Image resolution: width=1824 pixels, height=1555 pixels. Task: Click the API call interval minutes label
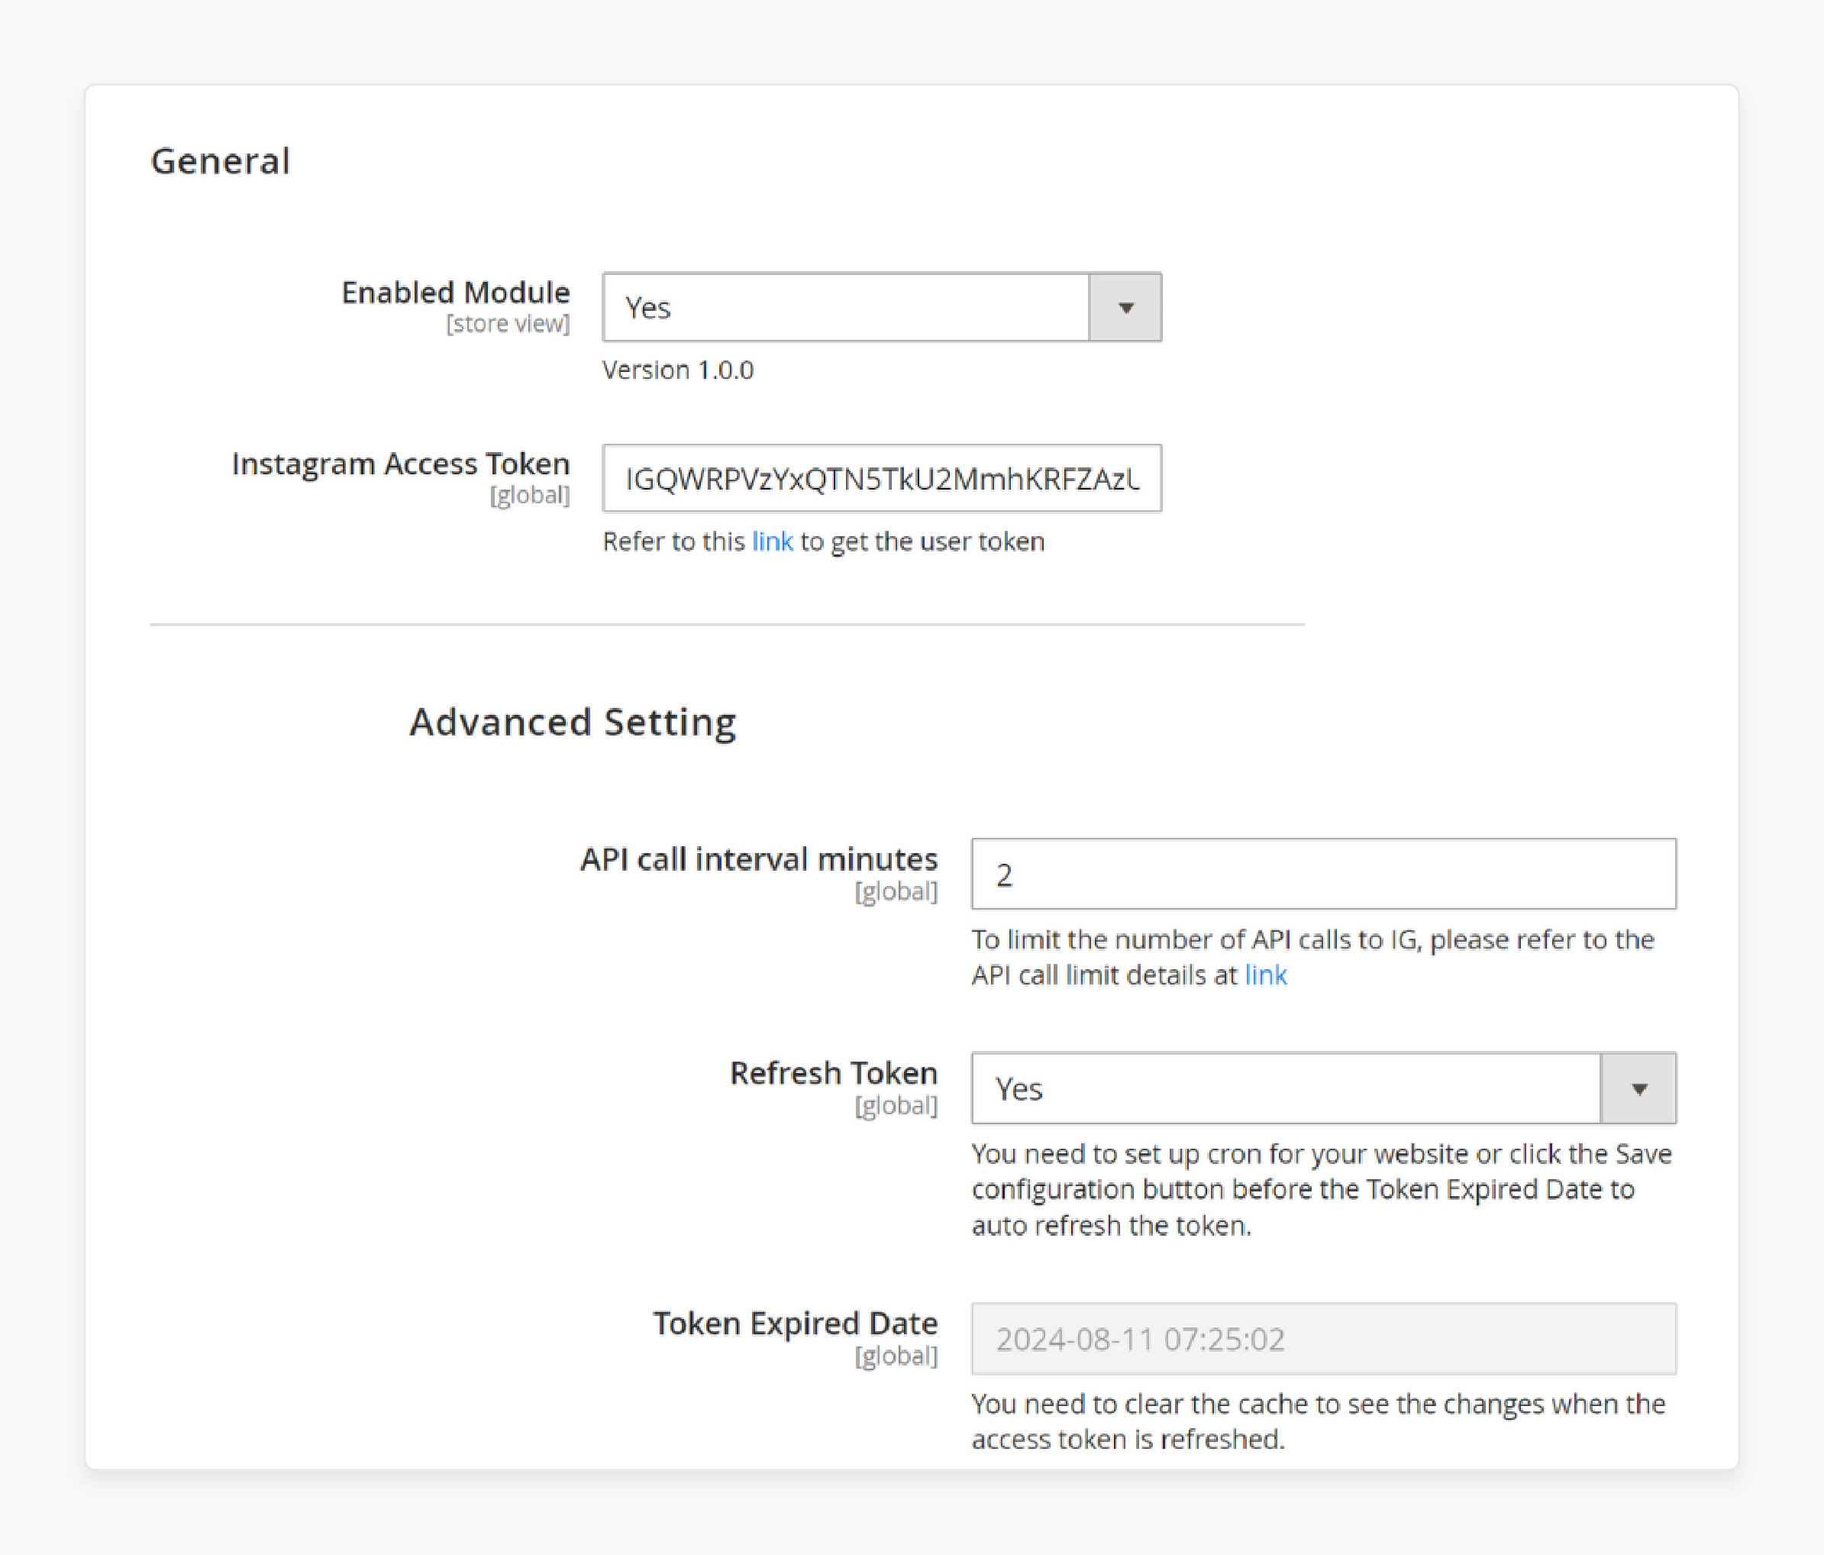[758, 859]
